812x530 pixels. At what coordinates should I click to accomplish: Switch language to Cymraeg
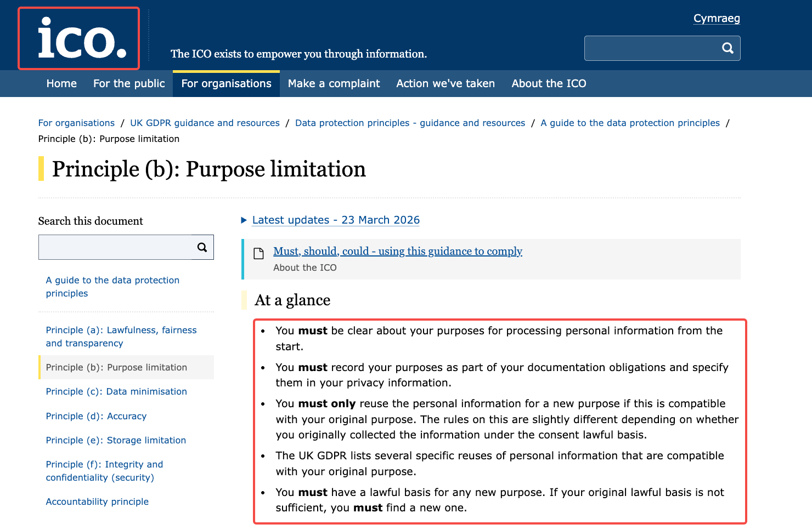click(x=717, y=19)
